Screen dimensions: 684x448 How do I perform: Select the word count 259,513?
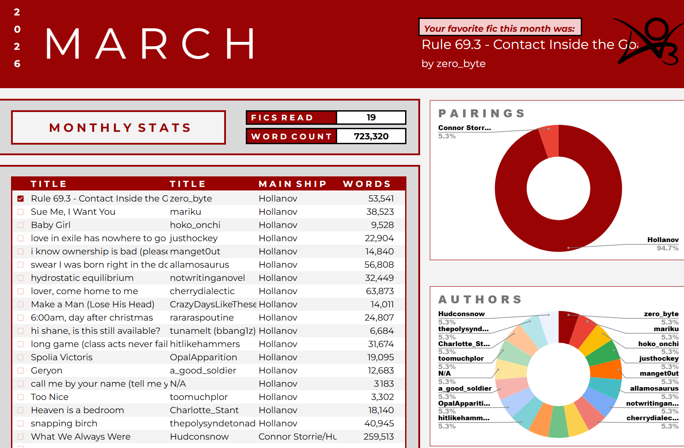tap(379, 437)
